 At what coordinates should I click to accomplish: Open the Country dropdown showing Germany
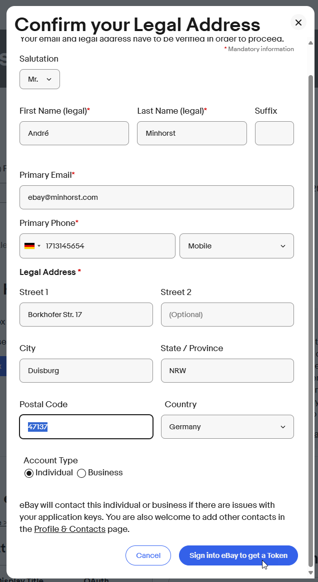(x=227, y=426)
